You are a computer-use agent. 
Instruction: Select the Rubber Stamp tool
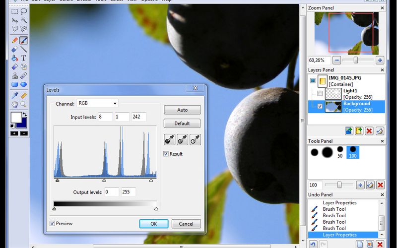click(x=14, y=76)
